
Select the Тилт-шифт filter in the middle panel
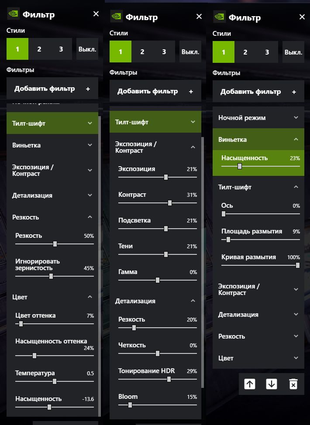tap(155, 122)
